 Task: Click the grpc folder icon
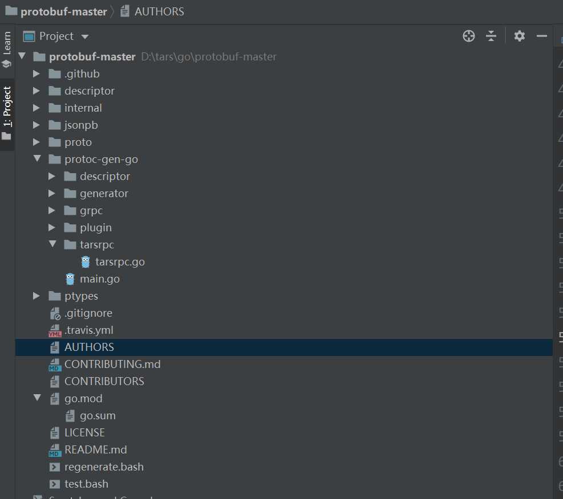tap(70, 210)
